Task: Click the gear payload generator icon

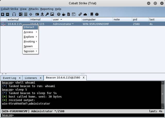Action: click(x=59, y=14)
